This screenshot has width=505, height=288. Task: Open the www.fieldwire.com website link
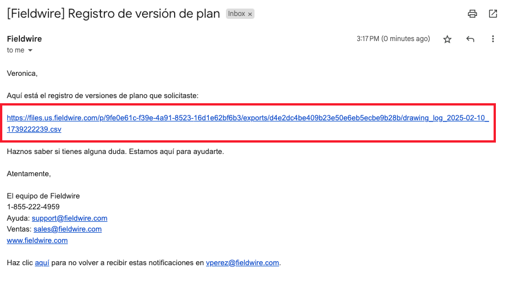(x=37, y=240)
